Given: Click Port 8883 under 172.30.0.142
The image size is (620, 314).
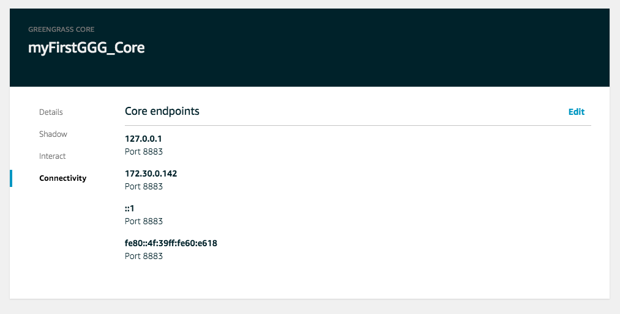Looking at the screenshot, I should [x=144, y=186].
